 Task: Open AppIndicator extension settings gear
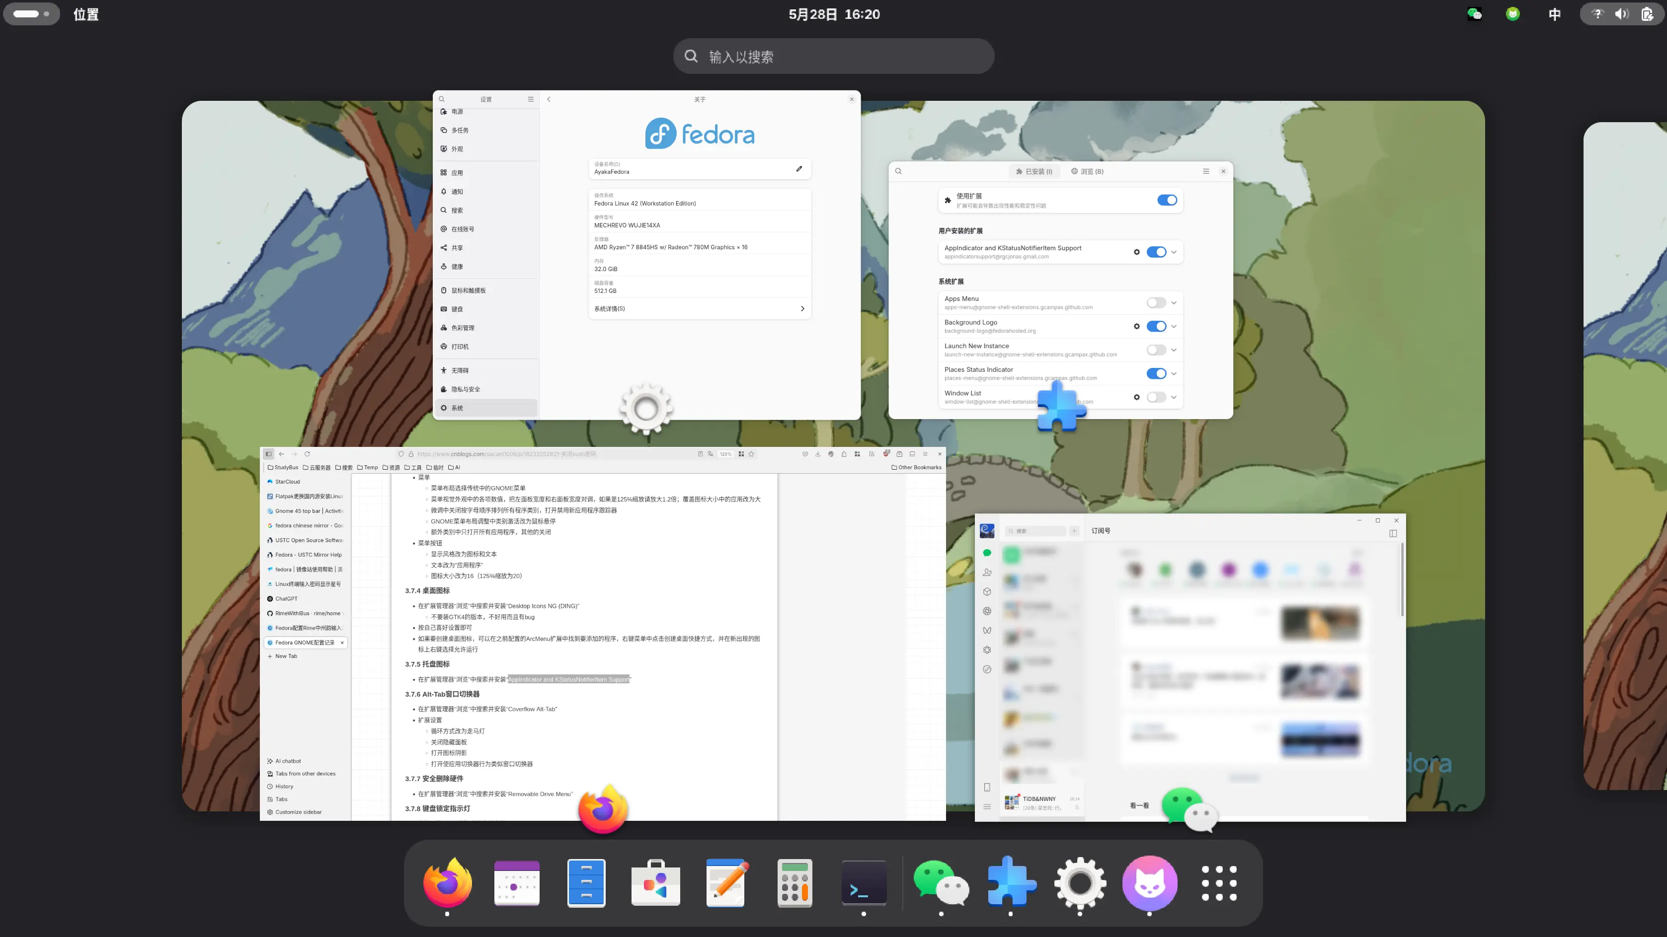pos(1136,252)
